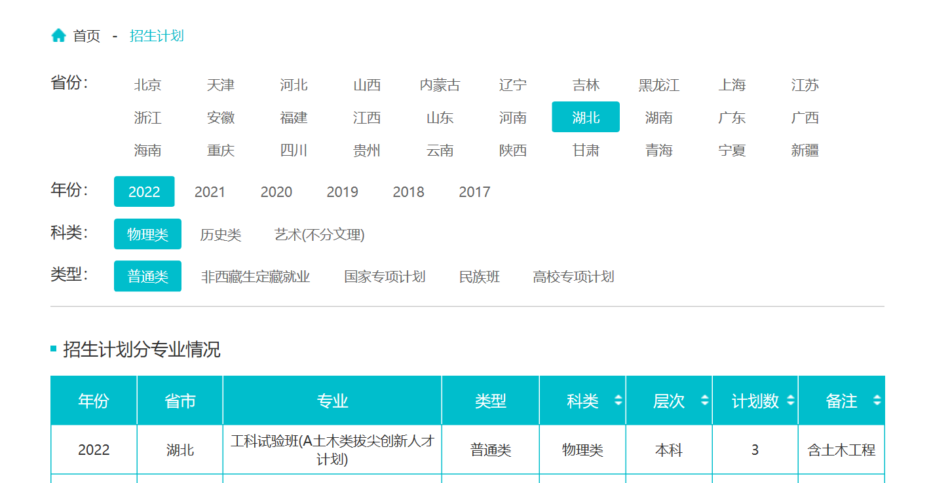Pick 广东 from province list

coord(732,118)
